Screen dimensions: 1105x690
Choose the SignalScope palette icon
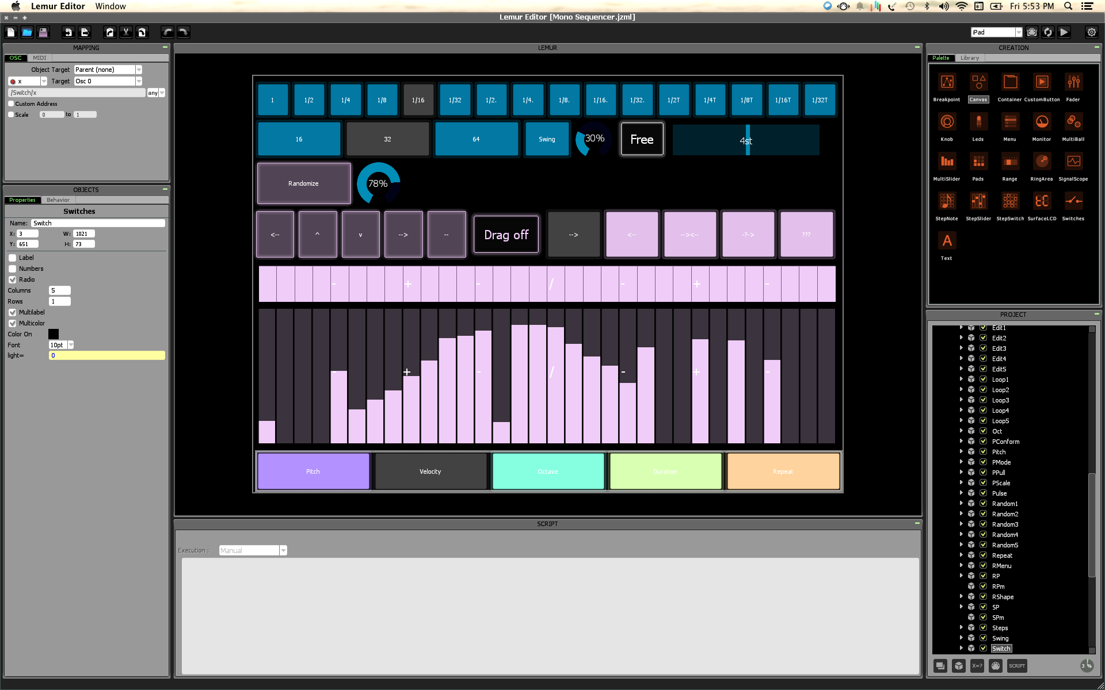(1073, 162)
